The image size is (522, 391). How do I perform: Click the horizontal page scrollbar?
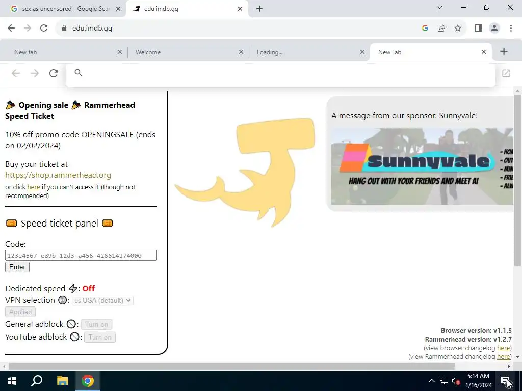(x=231, y=366)
